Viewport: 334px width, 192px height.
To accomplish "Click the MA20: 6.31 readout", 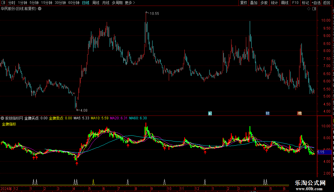I will pyautogui.click(x=119, y=118).
